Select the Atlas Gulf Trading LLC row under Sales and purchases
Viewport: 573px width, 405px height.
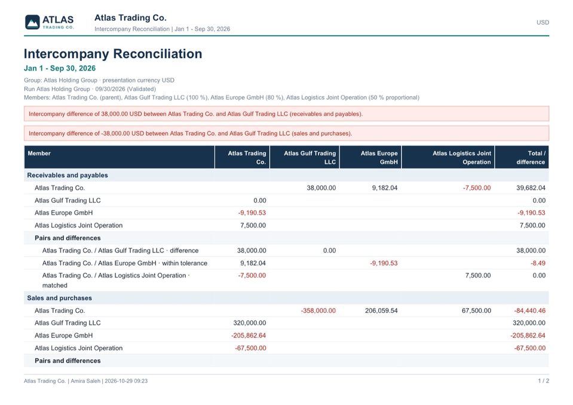[287, 323]
